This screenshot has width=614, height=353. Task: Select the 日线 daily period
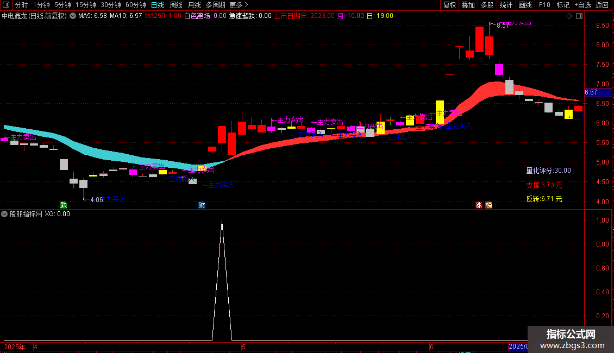tap(158, 5)
